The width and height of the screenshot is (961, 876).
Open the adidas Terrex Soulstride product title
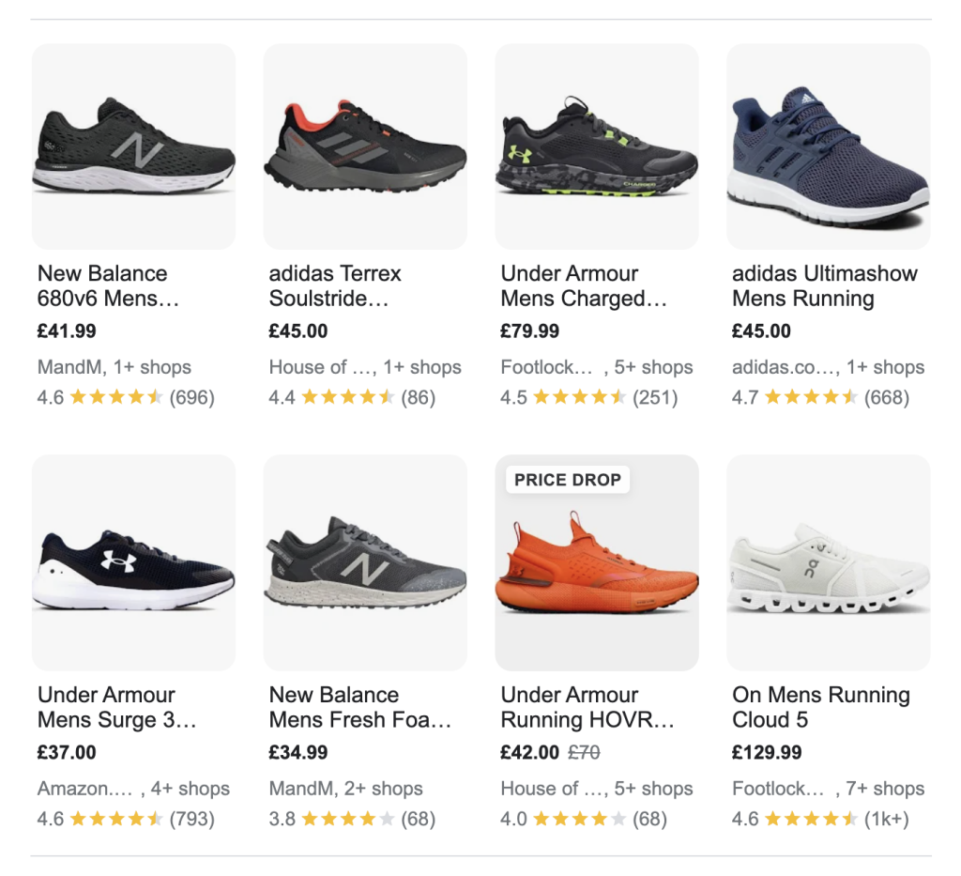click(335, 286)
